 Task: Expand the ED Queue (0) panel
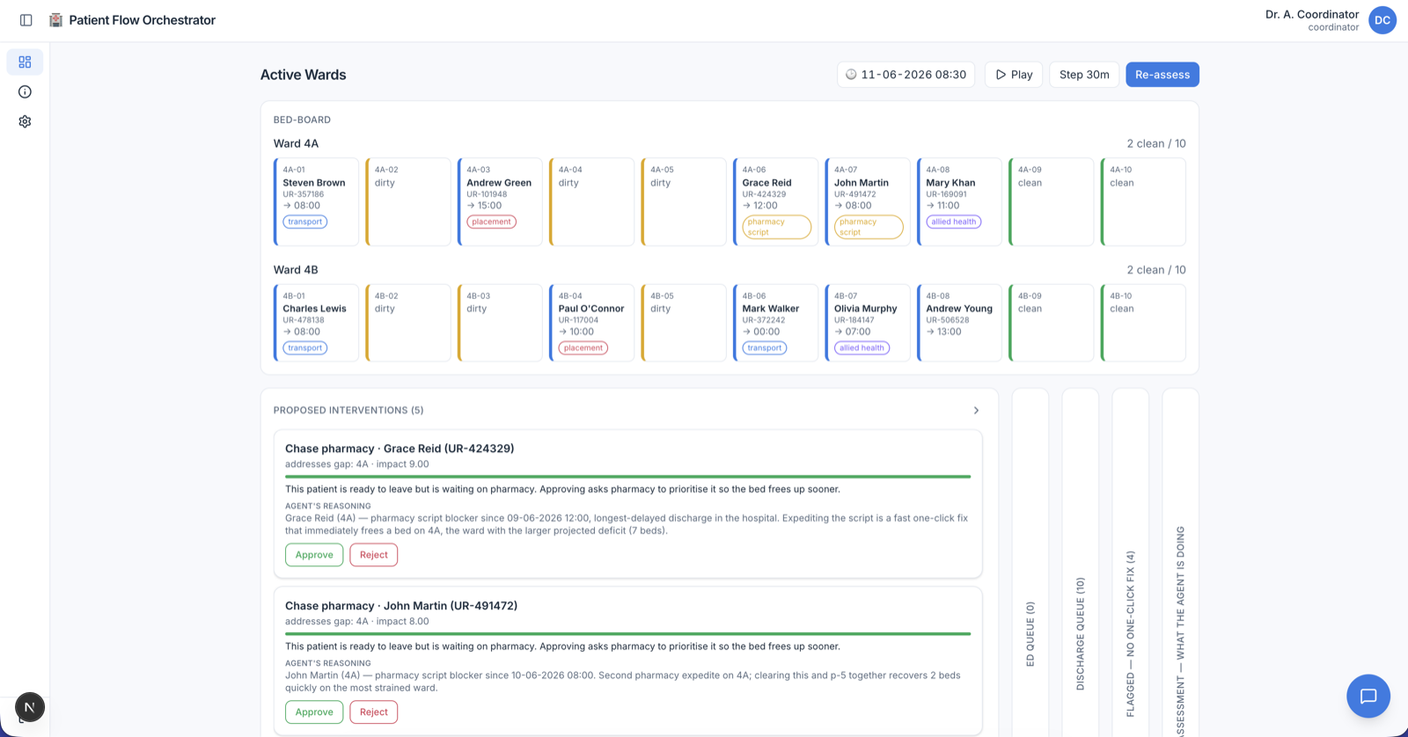click(1030, 563)
